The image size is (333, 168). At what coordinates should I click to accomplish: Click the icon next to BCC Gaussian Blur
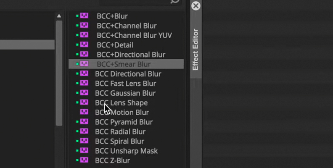click(x=84, y=93)
